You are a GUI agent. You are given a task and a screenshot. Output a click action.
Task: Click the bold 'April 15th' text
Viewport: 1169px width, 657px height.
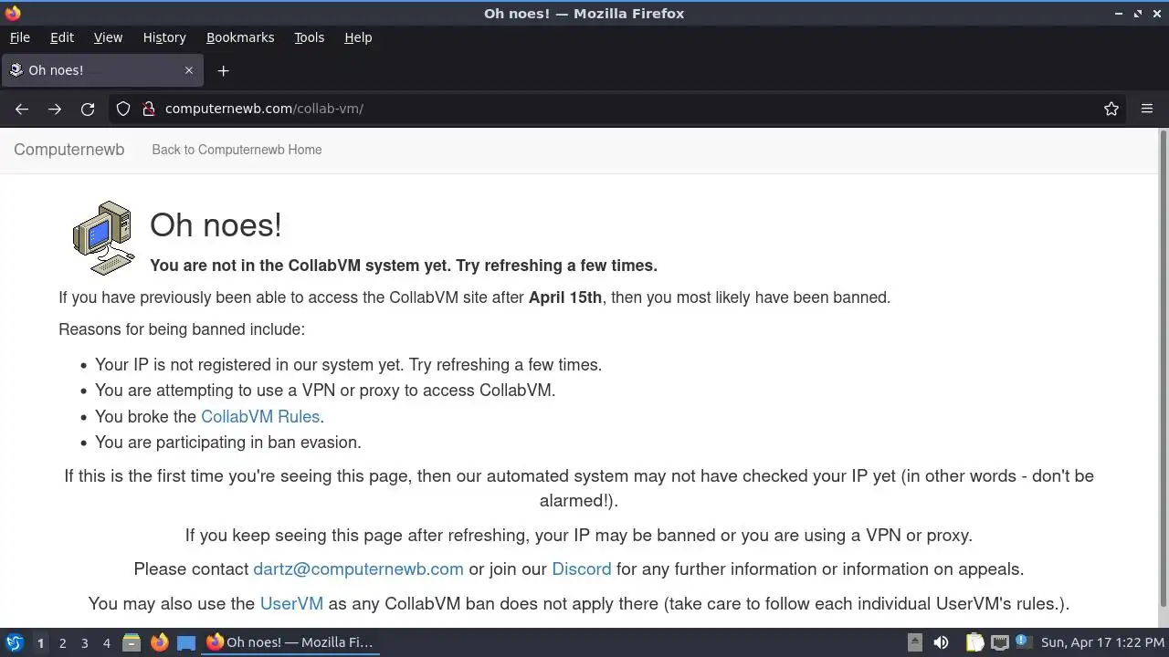point(565,297)
